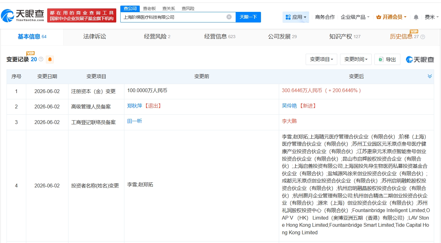
Task: Switch to the 经营风险 tab
Action: pyautogui.click(x=157, y=37)
